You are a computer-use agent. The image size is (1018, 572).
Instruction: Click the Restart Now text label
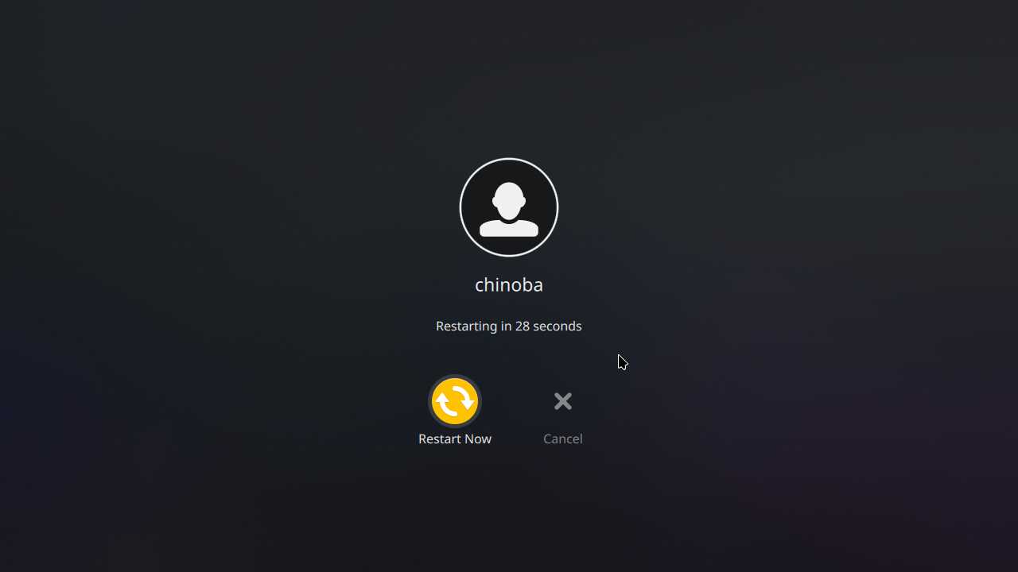pyautogui.click(x=455, y=439)
